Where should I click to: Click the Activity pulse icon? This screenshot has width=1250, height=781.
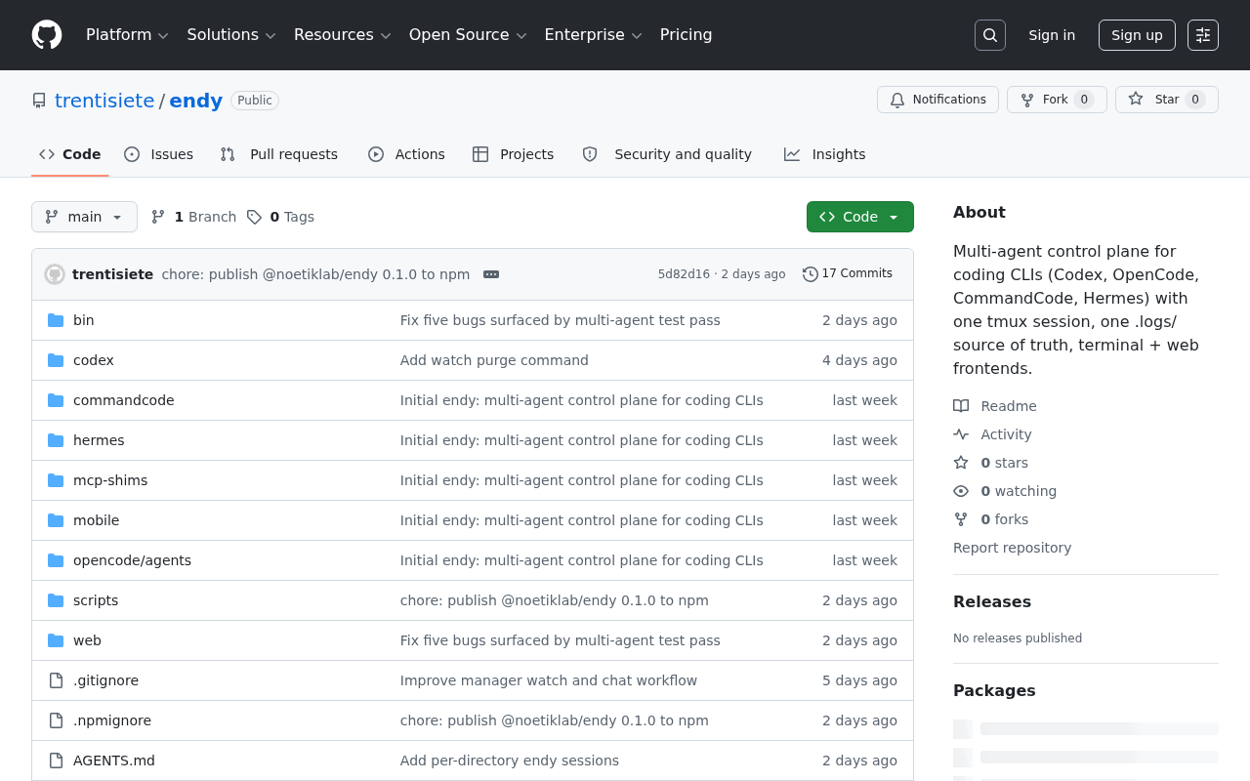point(961,434)
